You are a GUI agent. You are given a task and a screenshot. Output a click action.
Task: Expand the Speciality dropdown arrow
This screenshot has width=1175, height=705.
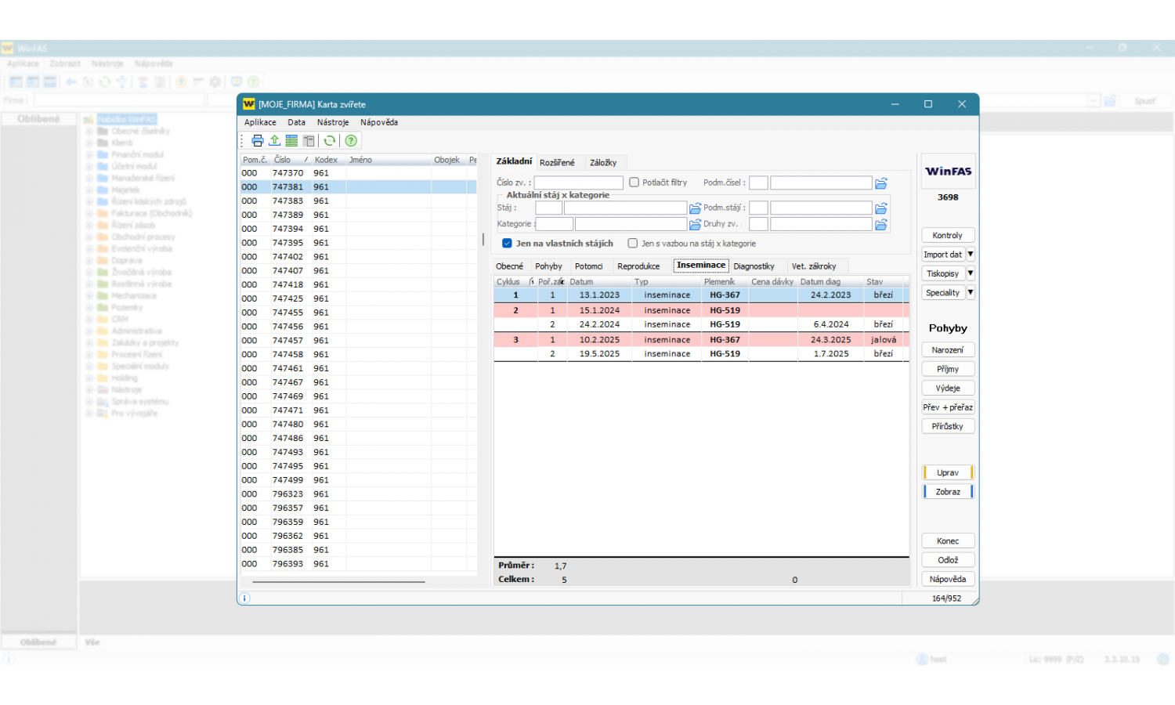pos(971,293)
